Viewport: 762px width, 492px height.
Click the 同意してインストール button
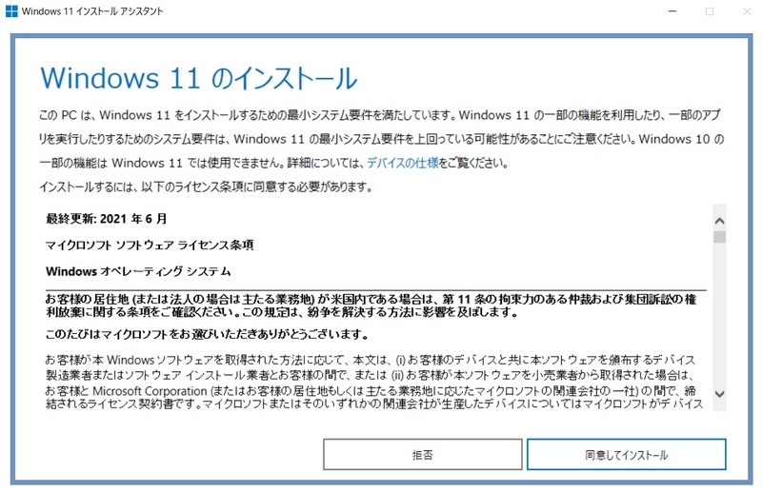(x=626, y=455)
